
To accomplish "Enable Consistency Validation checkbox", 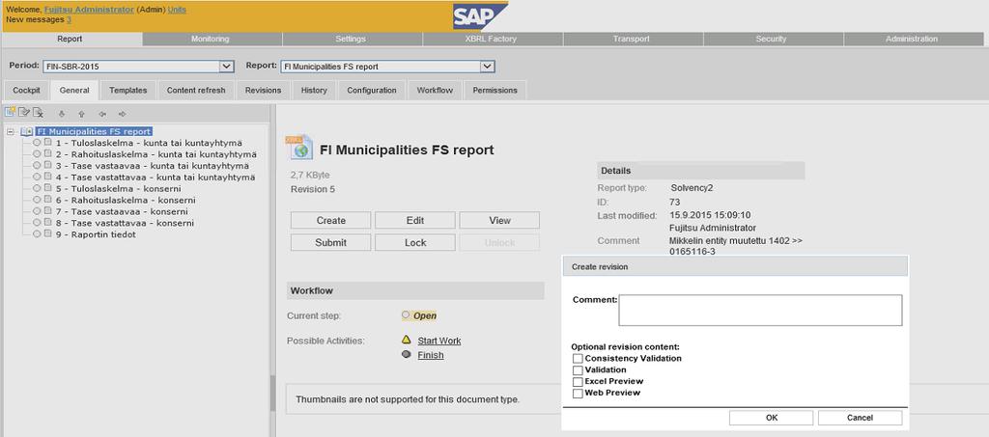I will [x=578, y=359].
